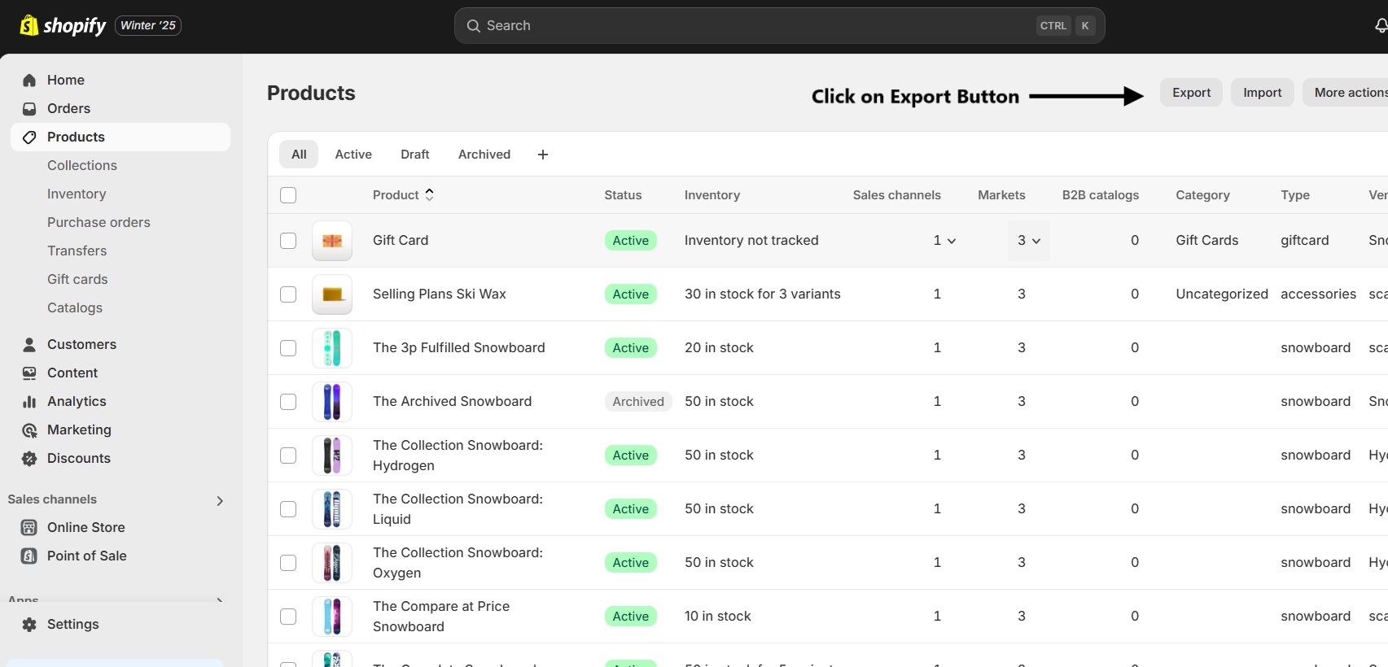Select all products header checkbox

pyautogui.click(x=288, y=195)
